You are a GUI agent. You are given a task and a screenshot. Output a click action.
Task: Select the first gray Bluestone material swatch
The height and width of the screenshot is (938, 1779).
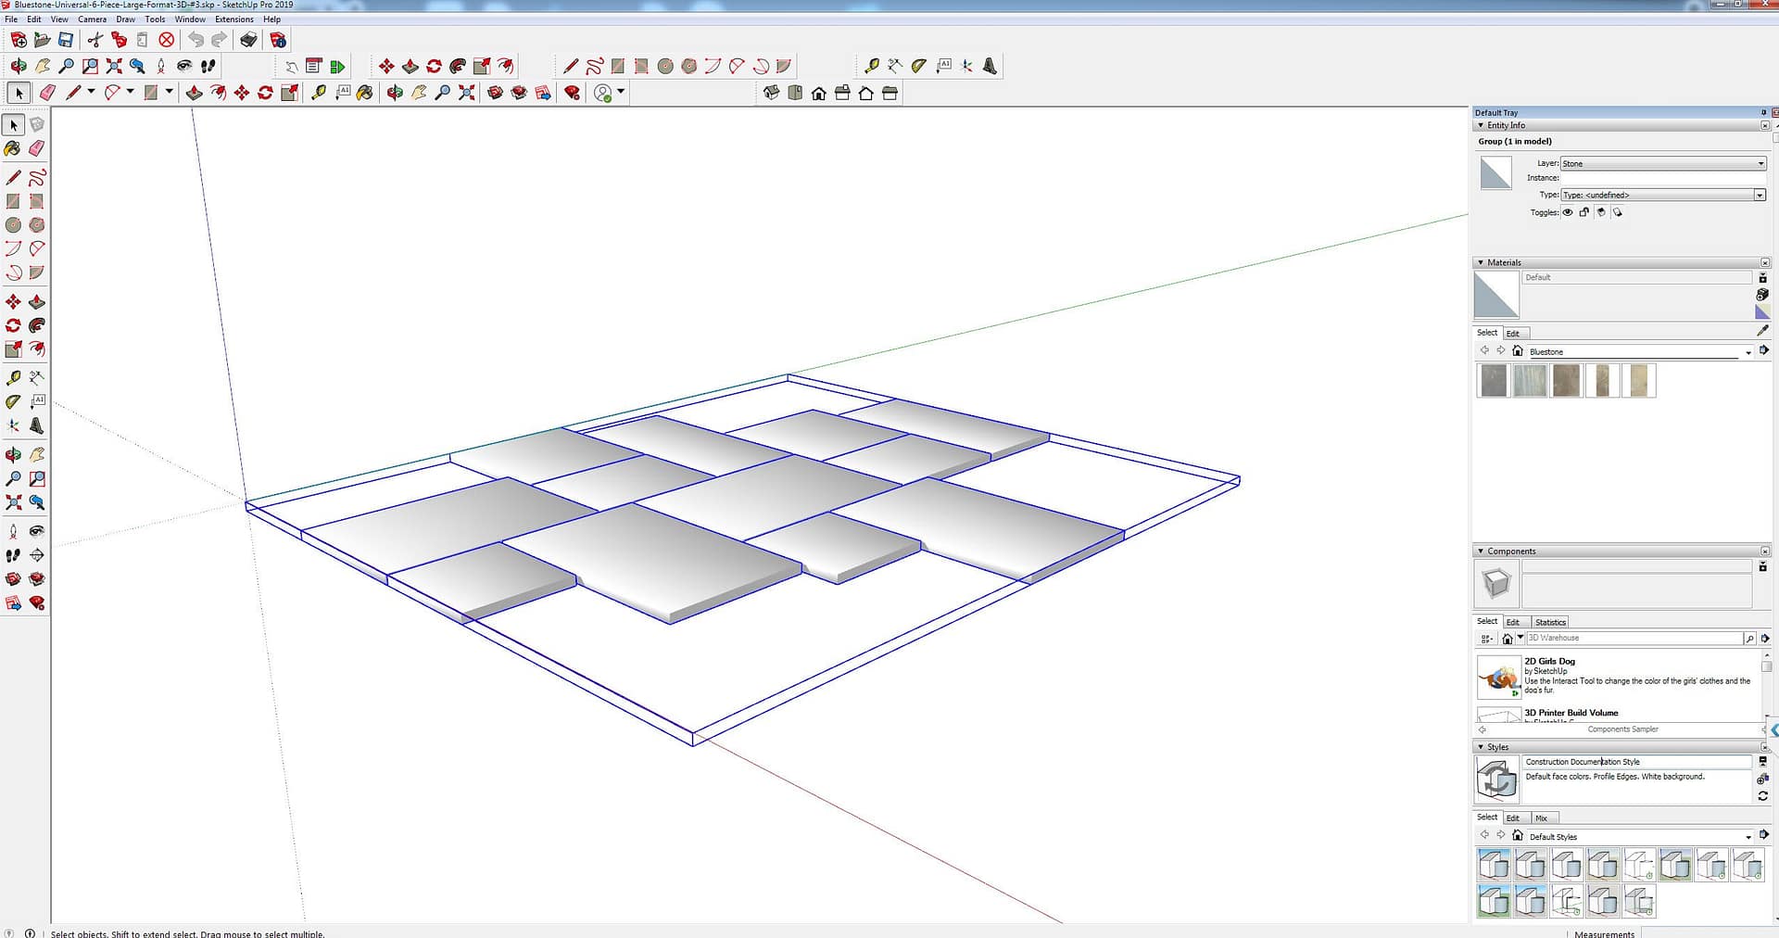tap(1494, 380)
